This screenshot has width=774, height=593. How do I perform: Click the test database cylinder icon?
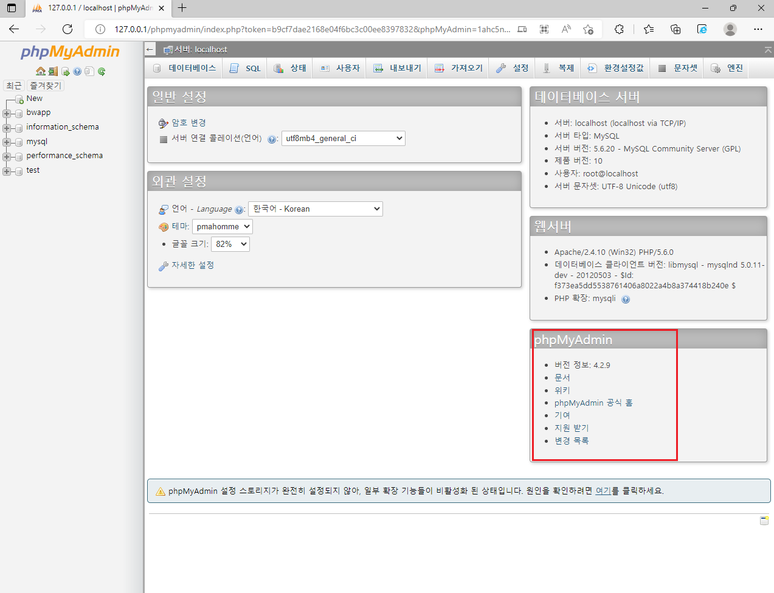19,171
